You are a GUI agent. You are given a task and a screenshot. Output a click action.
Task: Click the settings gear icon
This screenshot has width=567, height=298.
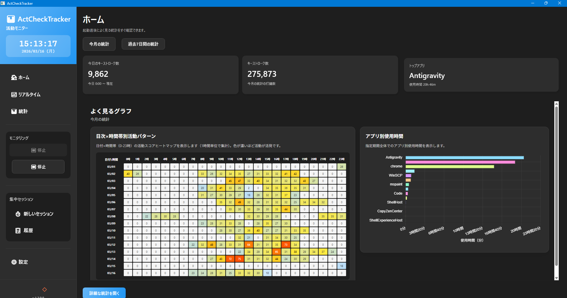point(14,262)
